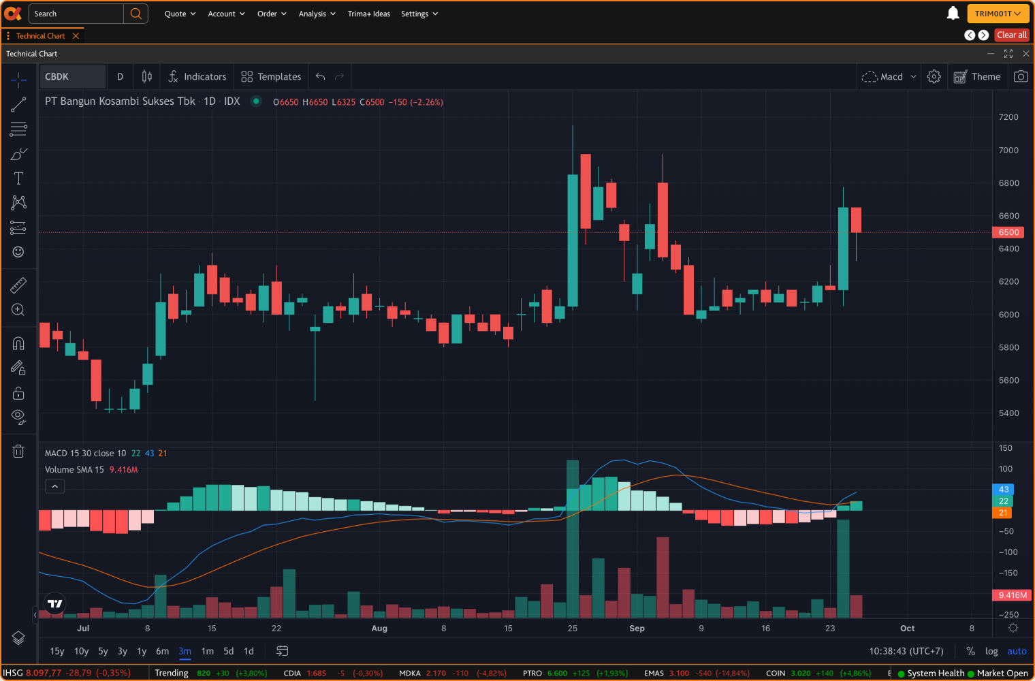The width and height of the screenshot is (1035, 681).
Task: Select the 15y time range
Action: click(57, 651)
